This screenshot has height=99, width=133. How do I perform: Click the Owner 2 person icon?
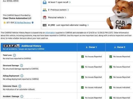point(115,47)
